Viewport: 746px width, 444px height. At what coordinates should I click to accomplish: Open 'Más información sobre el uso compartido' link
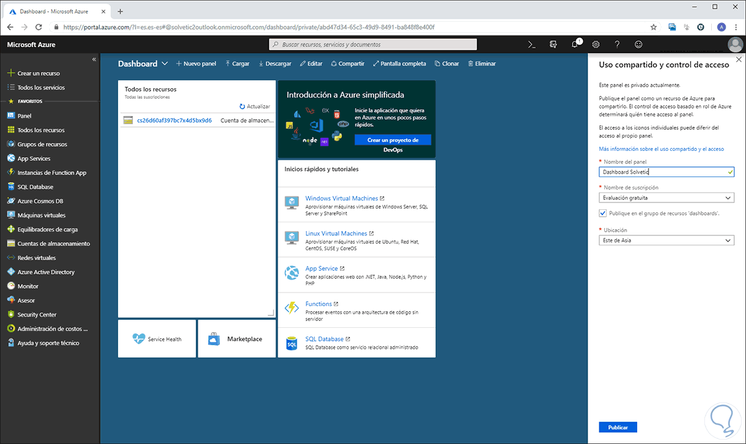click(661, 149)
